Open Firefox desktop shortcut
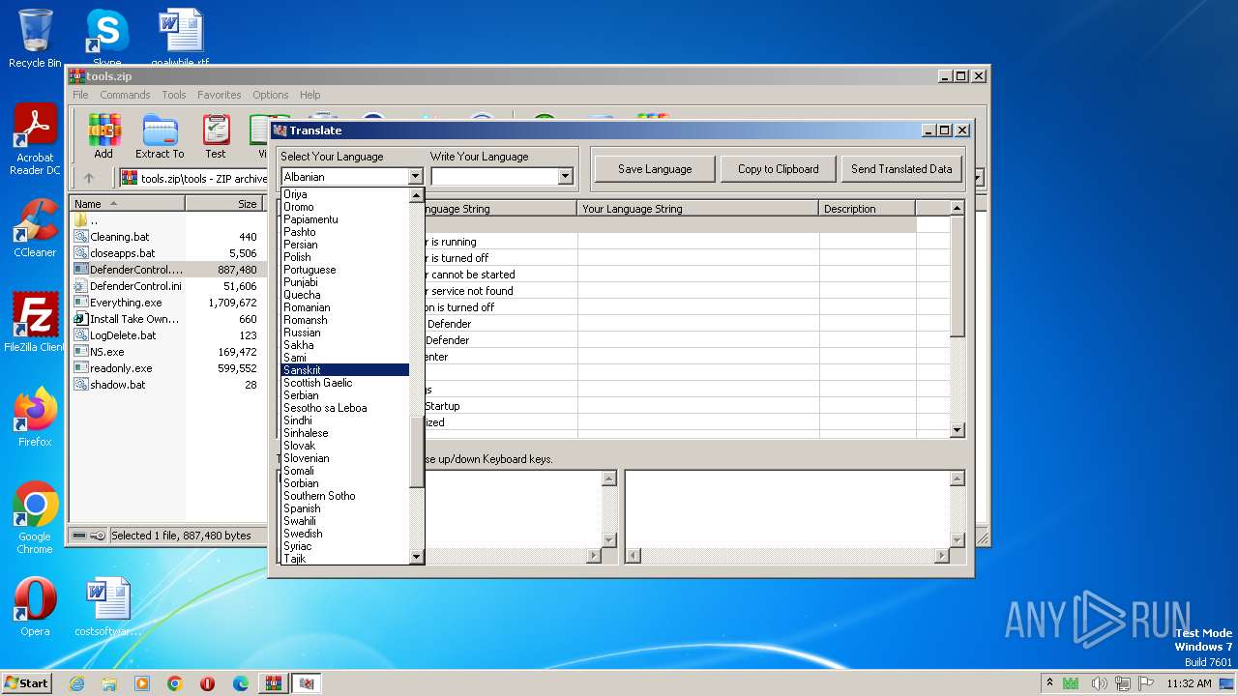The width and height of the screenshot is (1238, 696). [35, 417]
